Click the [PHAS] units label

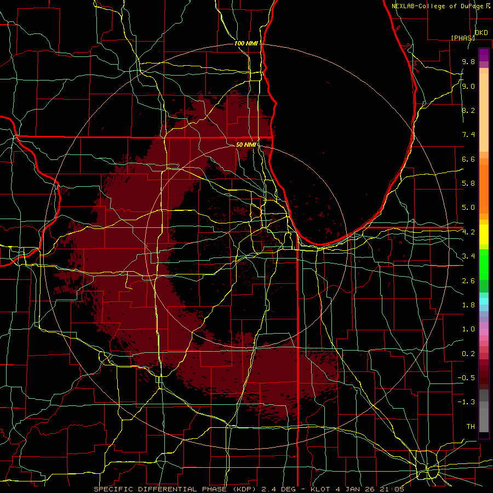coord(463,38)
